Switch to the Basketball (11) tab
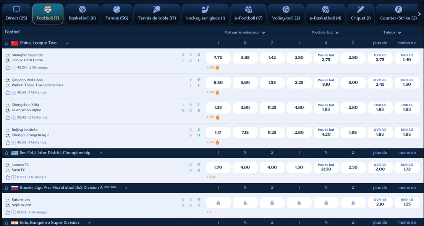 pos(82,14)
